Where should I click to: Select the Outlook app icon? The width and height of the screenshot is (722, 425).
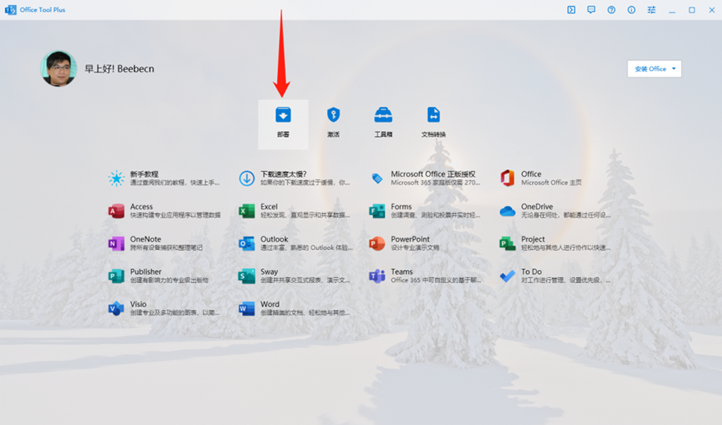(247, 243)
